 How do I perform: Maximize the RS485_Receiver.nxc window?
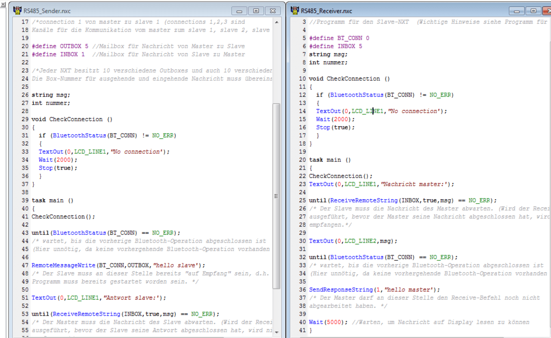pyautogui.click(x=533, y=11)
